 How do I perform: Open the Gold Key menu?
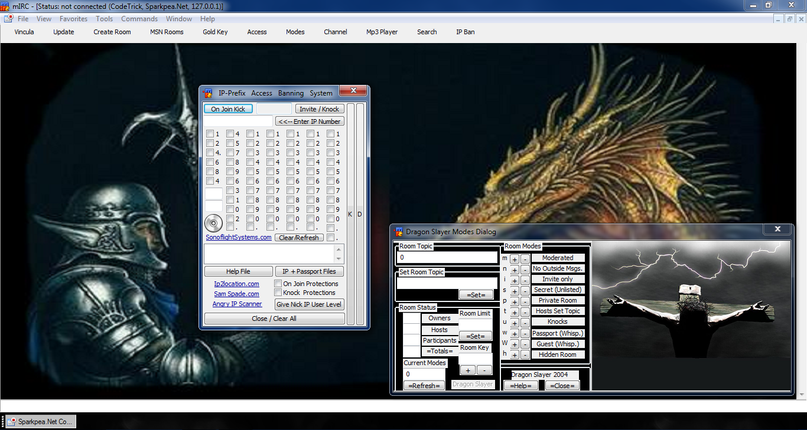(215, 32)
